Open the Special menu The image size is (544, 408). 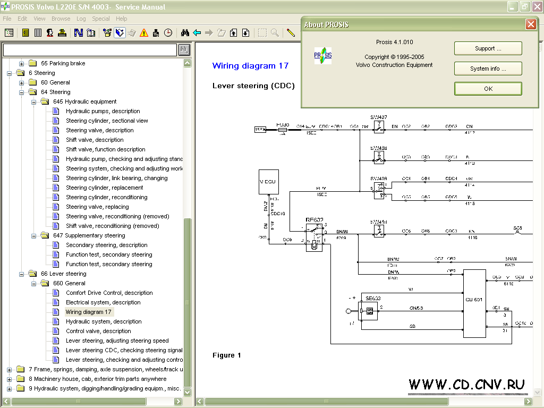point(100,19)
